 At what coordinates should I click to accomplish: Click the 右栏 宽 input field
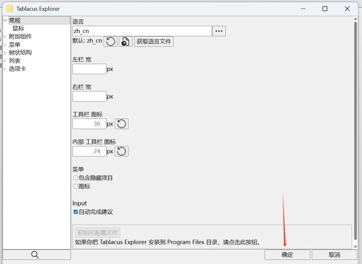[x=89, y=96]
